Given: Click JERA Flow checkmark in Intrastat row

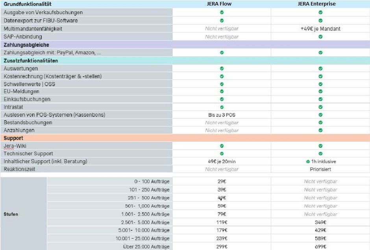Looking at the screenshot, I should pos(222,107).
